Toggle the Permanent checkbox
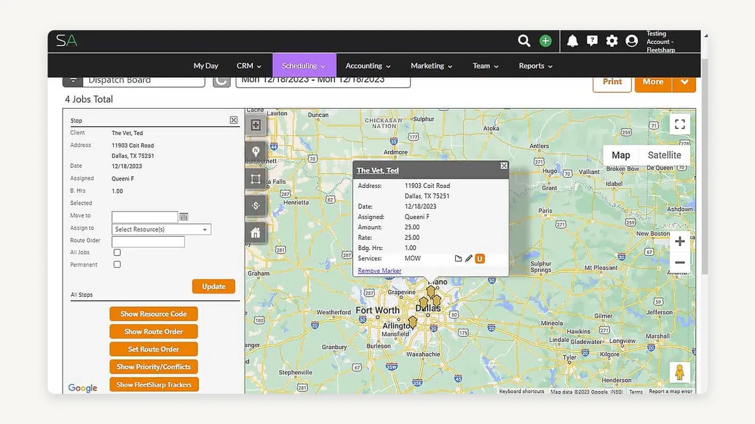 pyautogui.click(x=117, y=265)
